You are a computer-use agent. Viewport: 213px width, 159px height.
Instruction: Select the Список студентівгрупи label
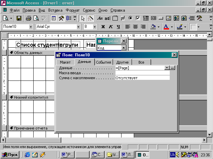(x=48, y=45)
